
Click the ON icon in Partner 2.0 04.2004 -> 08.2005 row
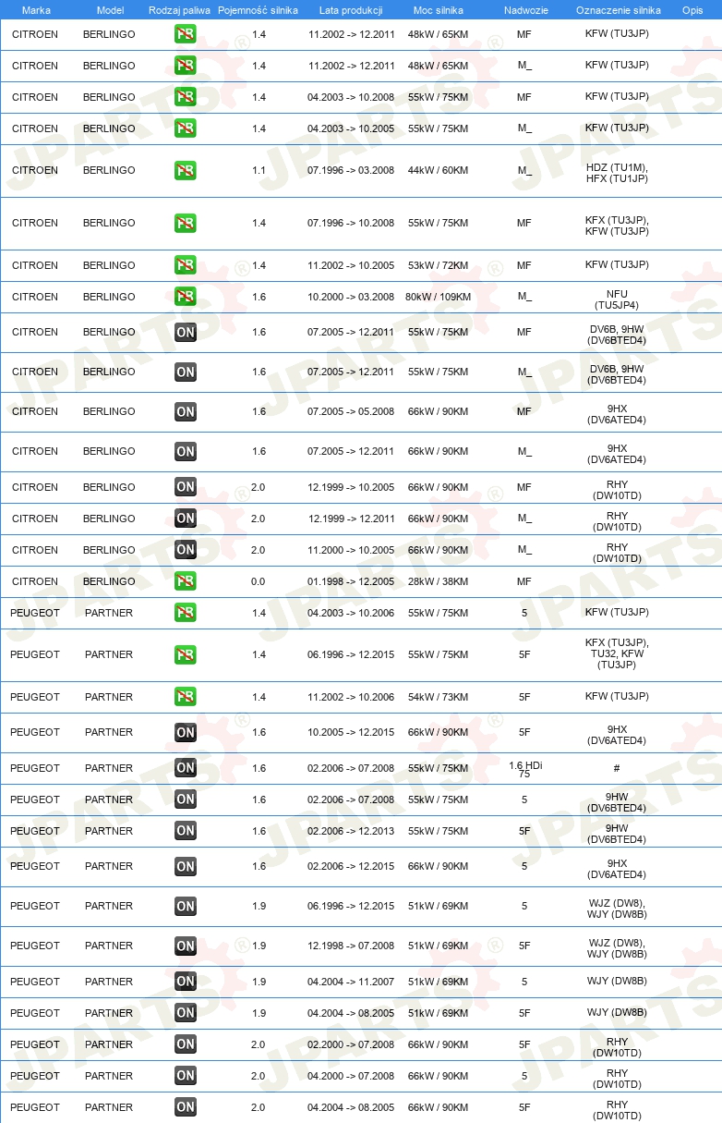tap(186, 1107)
